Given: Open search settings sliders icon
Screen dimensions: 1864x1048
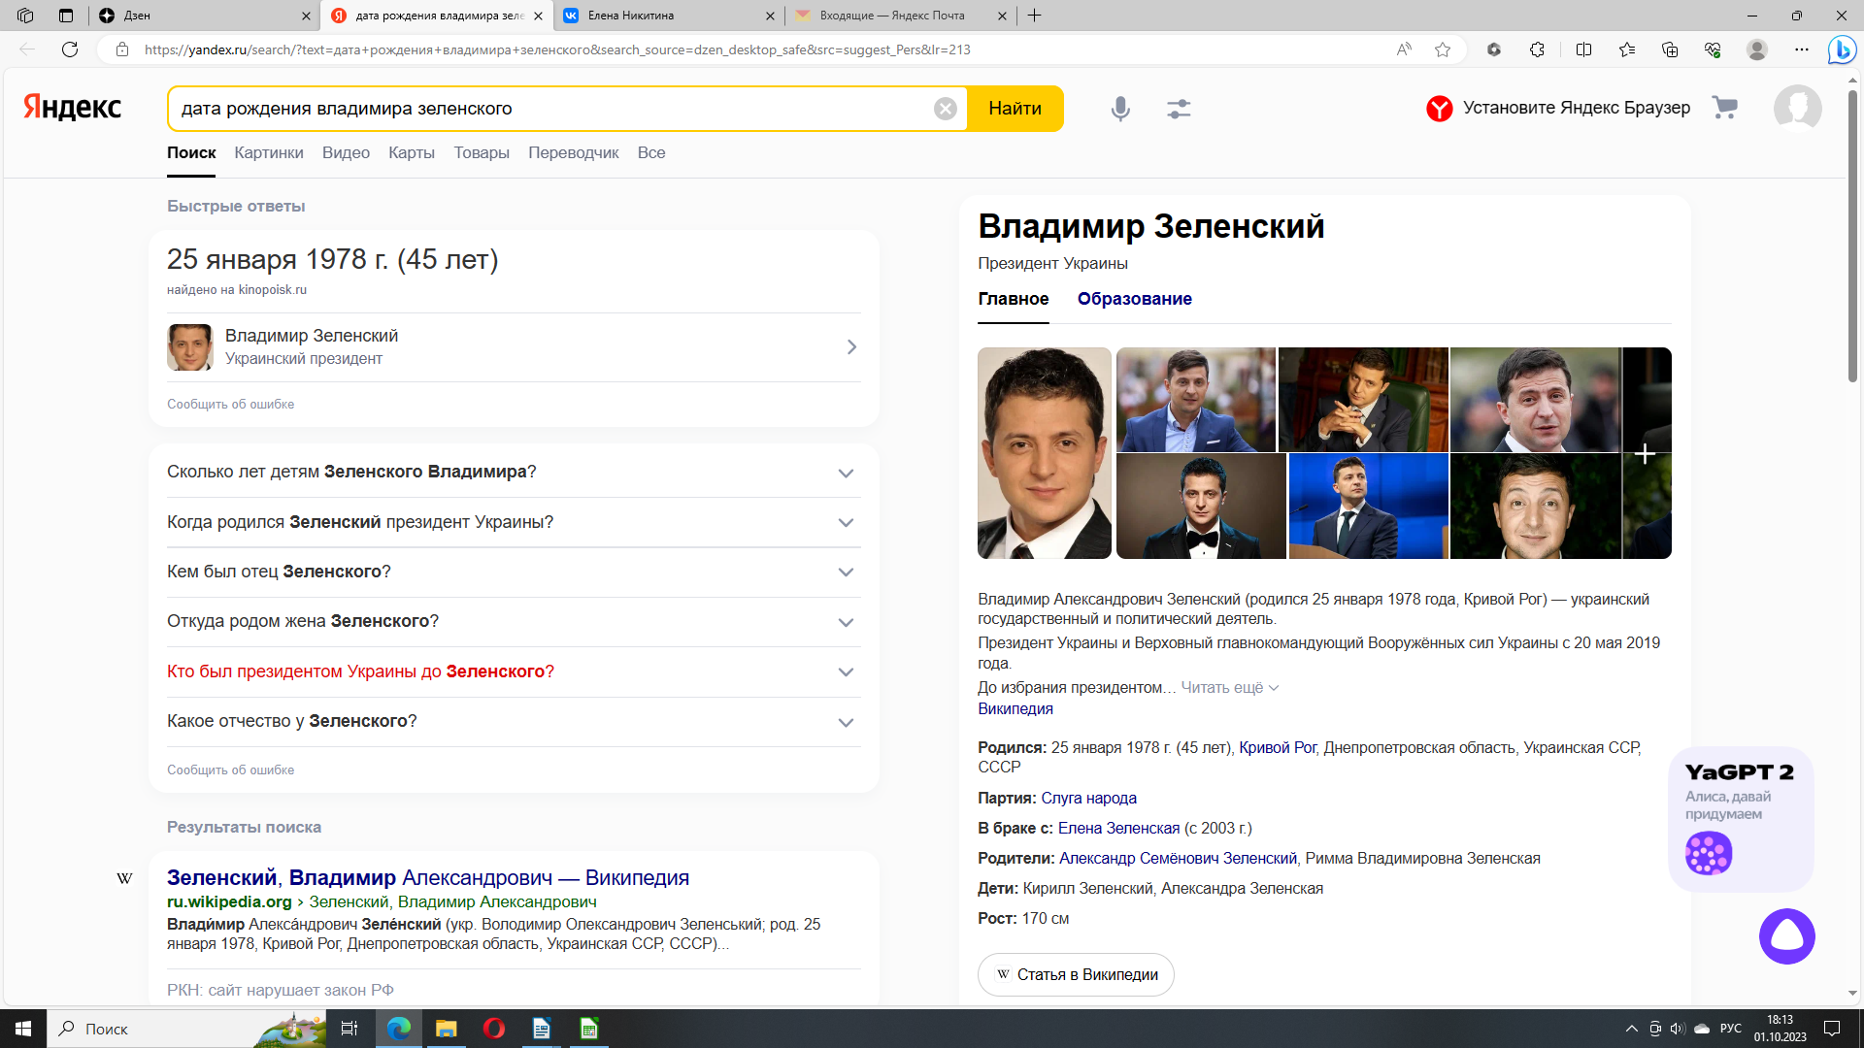Looking at the screenshot, I should (x=1179, y=109).
